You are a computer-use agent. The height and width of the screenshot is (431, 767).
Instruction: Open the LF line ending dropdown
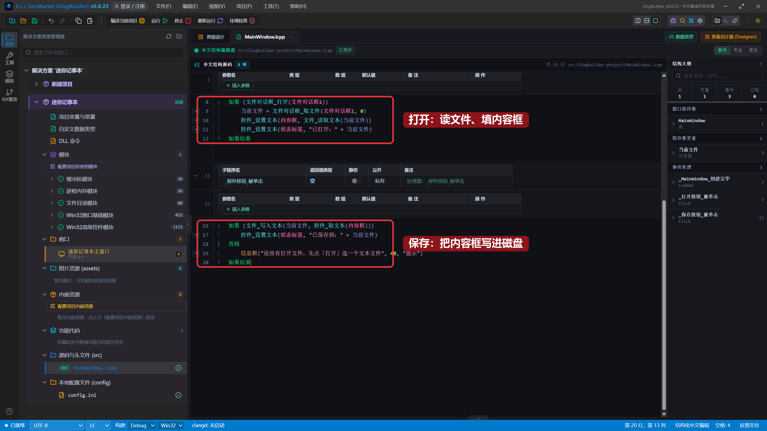pos(98,425)
